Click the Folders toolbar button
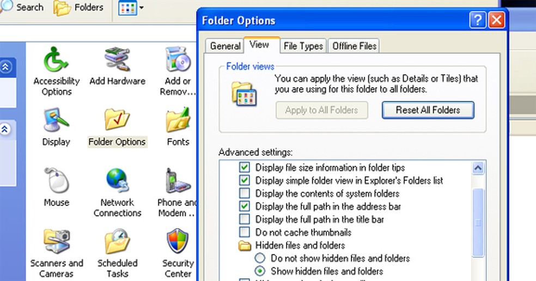Viewport: 536px width, 281px height. click(x=79, y=8)
